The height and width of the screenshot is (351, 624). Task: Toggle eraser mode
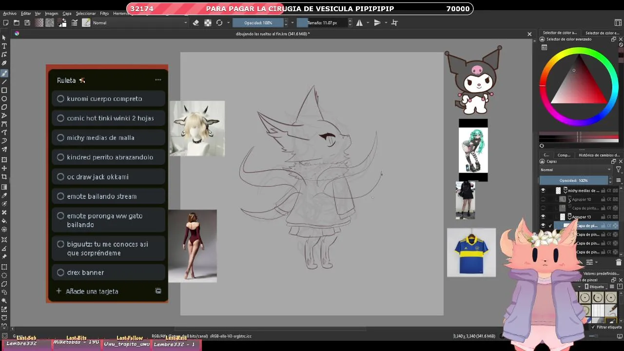(196, 22)
